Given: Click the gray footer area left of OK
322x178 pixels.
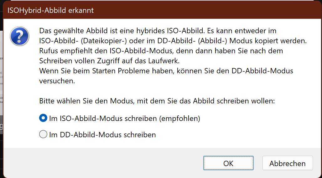Looking at the screenshot, I should point(103,163).
